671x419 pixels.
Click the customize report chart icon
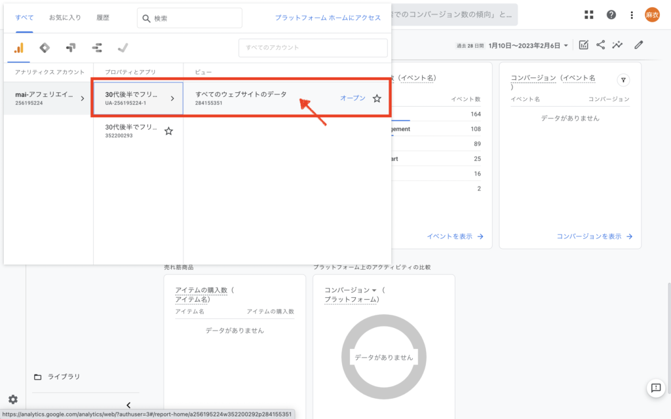pos(584,45)
